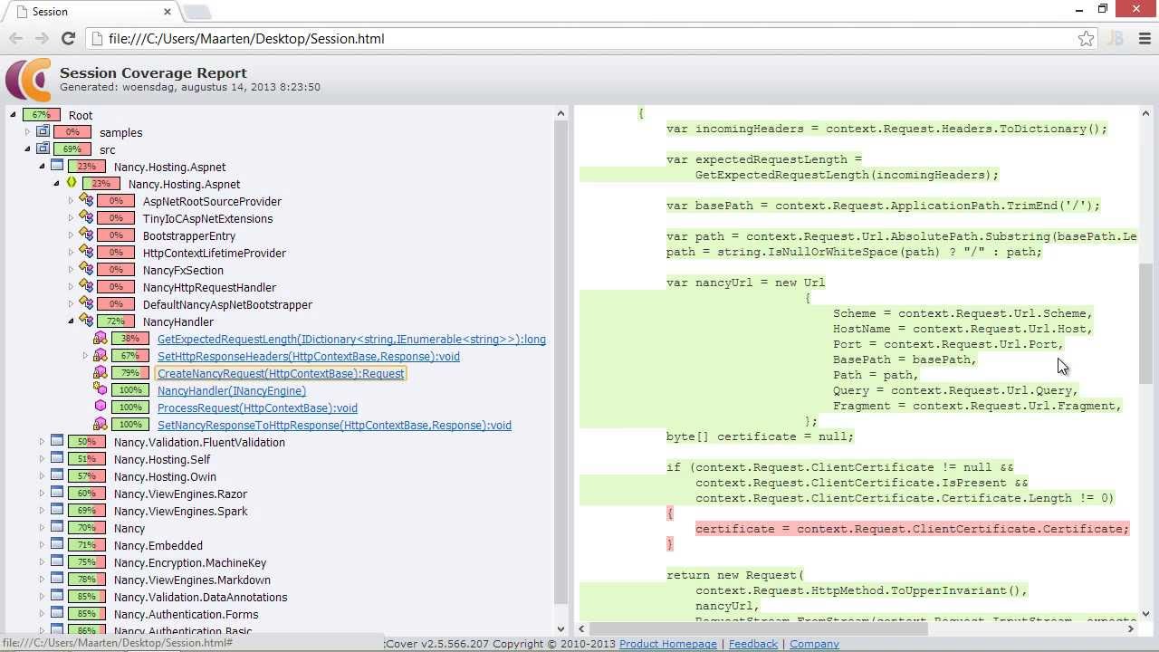Click the class icon of TinyIoCAspNetExtensions
1159x652 pixels.
(x=86, y=218)
